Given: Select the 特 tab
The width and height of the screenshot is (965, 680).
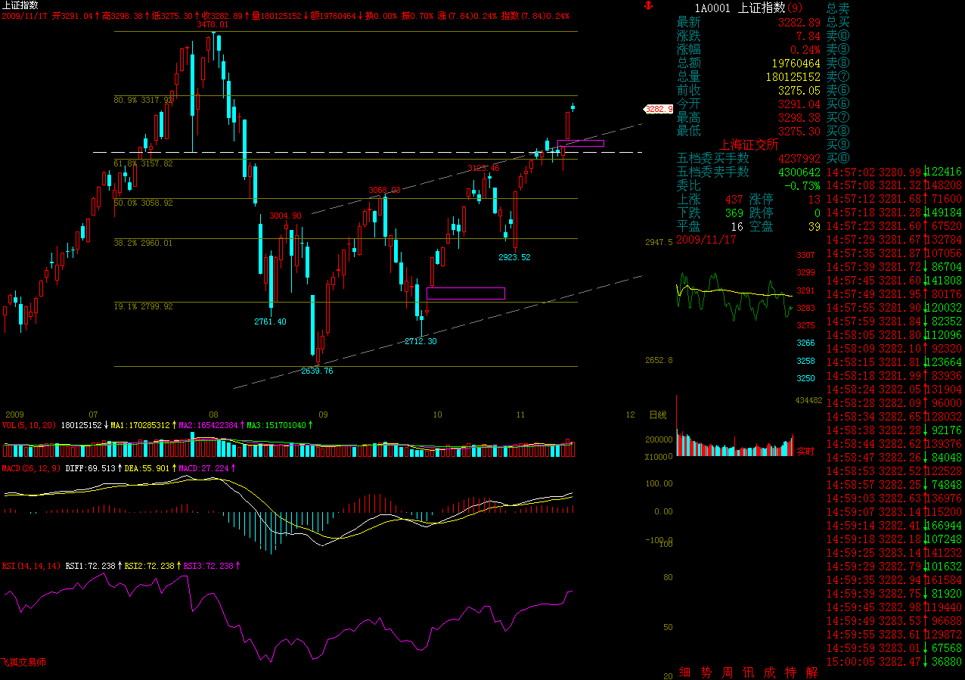Looking at the screenshot, I should 791,672.
